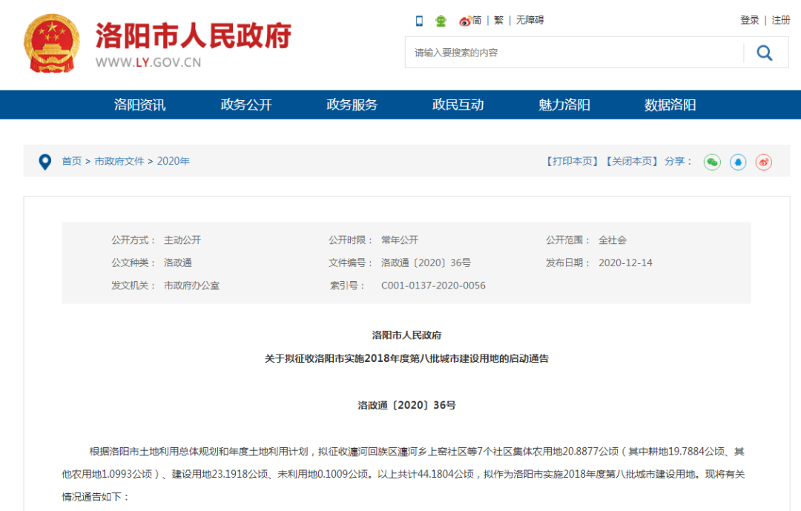Share the page via QQ icon
801x511 pixels.
pyautogui.click(x=738, y=162)
